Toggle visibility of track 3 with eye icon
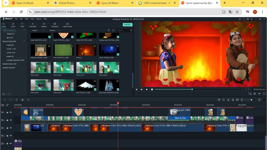The width and height of the screenshot is (267, 150). point(11,143)
